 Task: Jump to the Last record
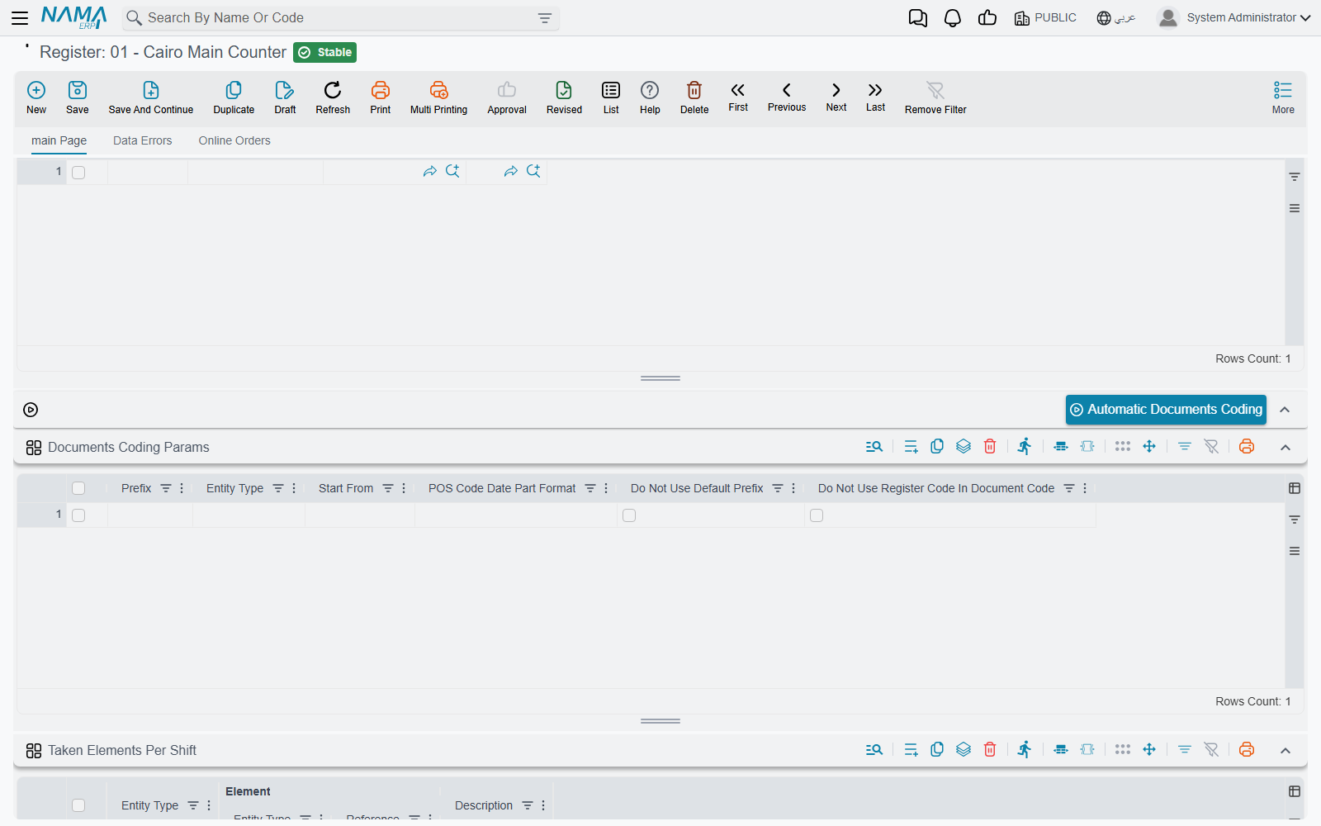[875, 97]
